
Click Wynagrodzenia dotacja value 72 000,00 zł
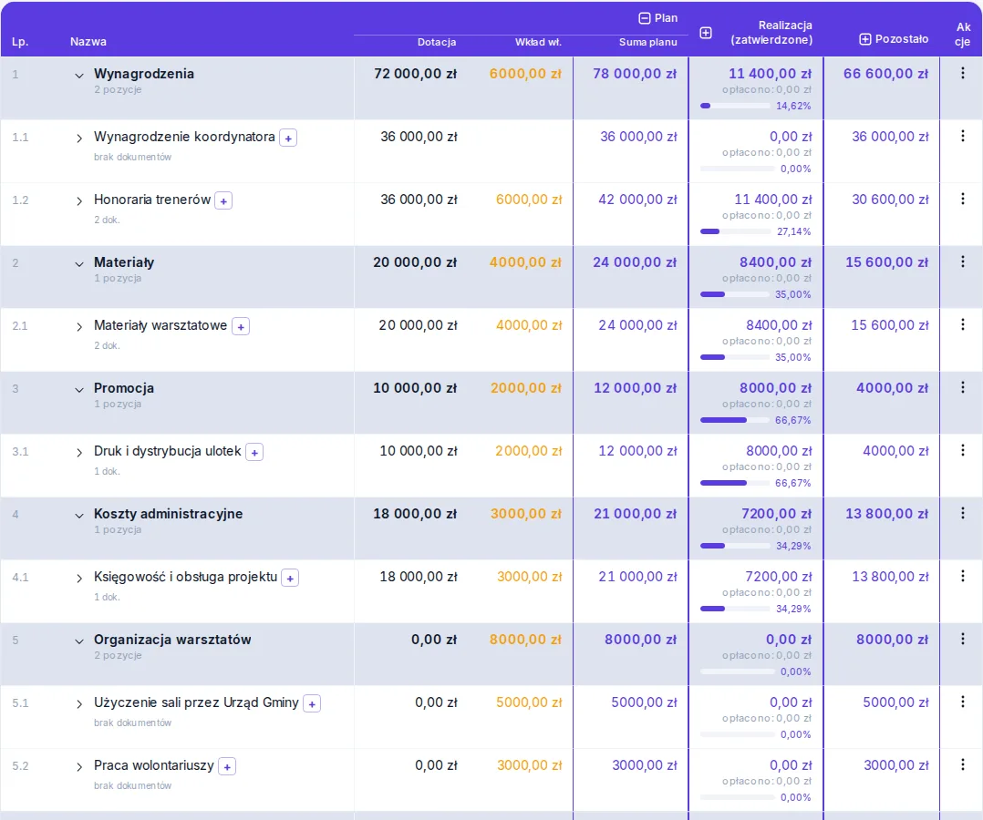(416, 73)
